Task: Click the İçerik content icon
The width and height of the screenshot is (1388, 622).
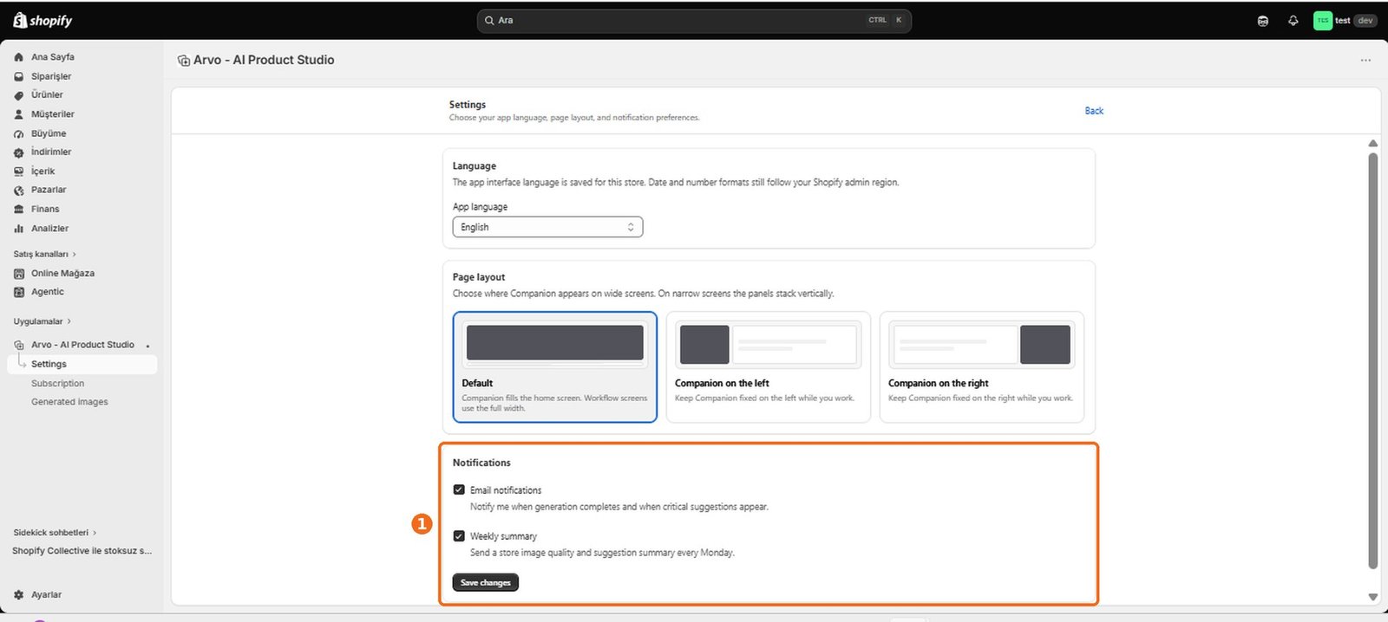Action: pos(19,172)
